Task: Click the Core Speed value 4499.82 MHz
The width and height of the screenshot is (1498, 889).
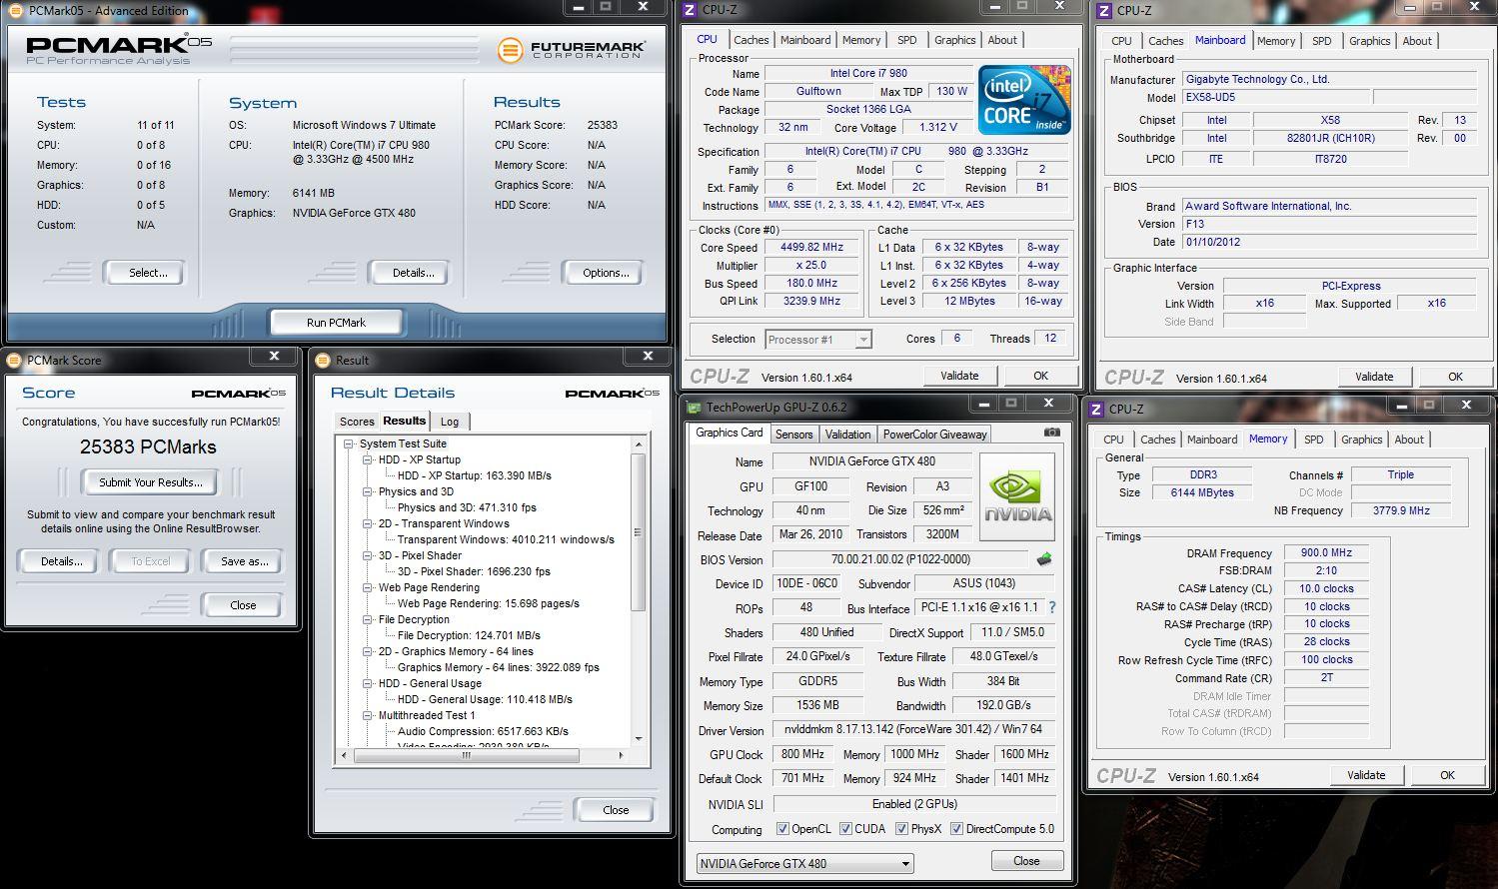Action: tap(813, 247)
